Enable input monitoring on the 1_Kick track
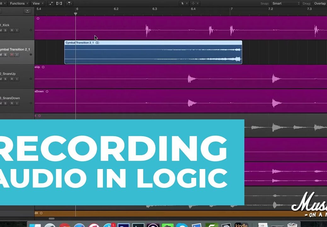327x227 pixels. coord(17,31)
